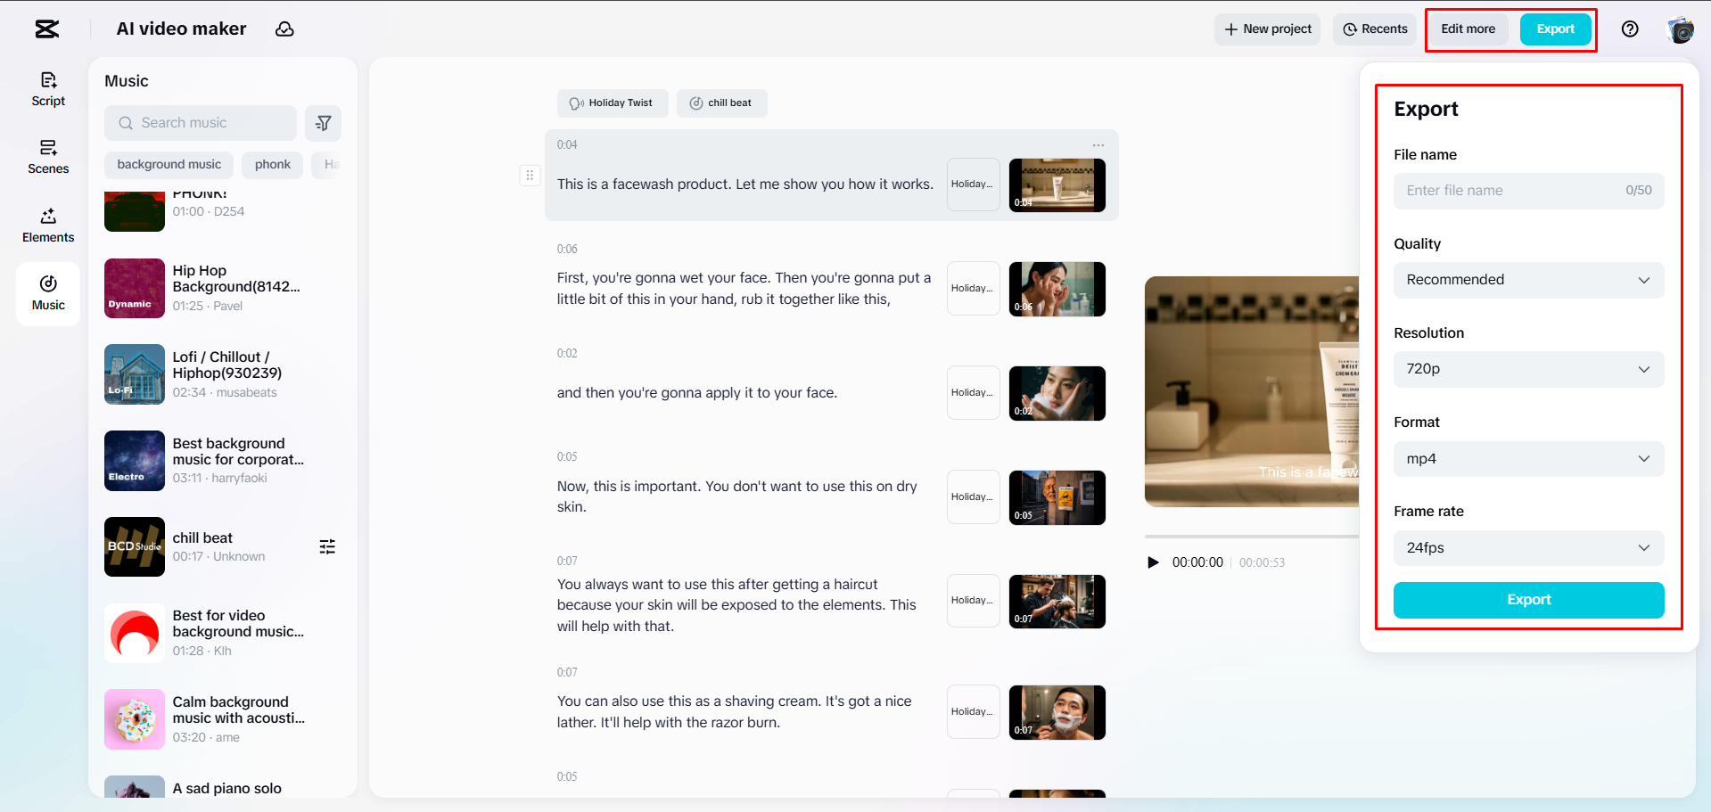Image resolution: width=1711 pixels, height=812 pixels.
Task: Toggle the chill beat music chip
Action: (x=721, y=103)
